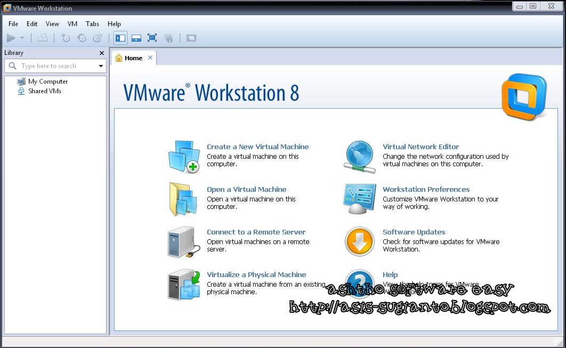Screen dimensions: 566x348
Task: Open the Edit menu
Action: pos(32,24)
